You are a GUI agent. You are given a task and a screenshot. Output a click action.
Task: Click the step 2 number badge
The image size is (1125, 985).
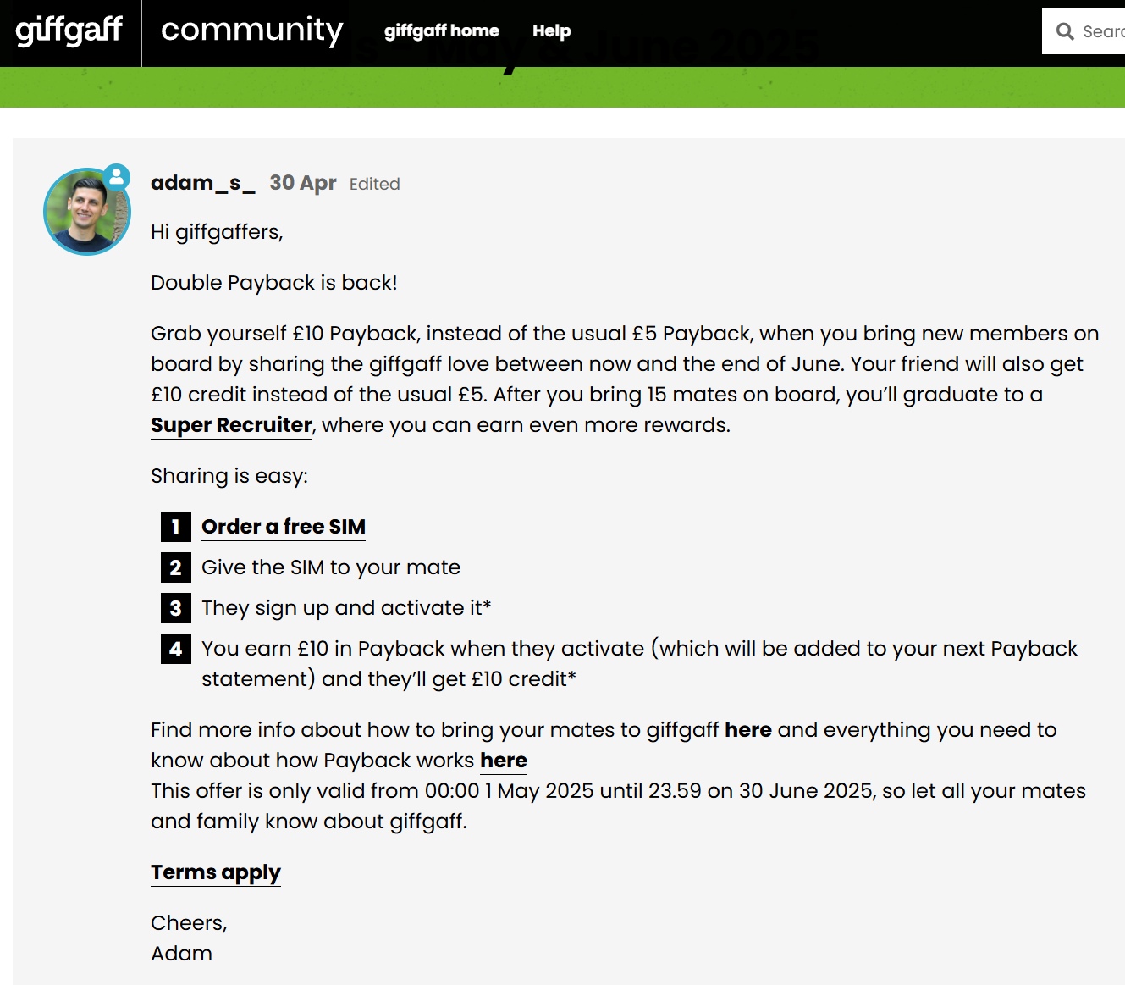[x=176, y=567]
